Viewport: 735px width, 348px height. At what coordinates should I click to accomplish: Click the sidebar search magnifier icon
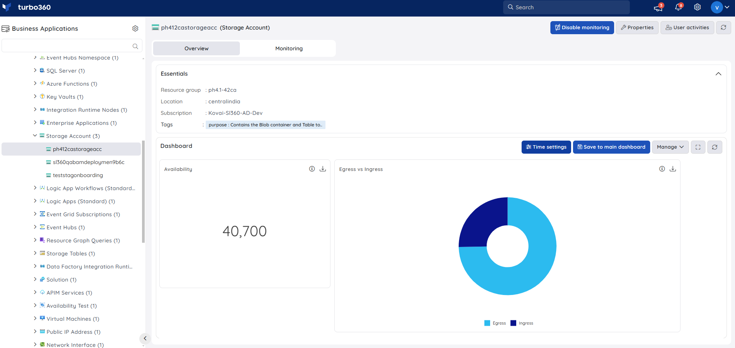[135, 46]
